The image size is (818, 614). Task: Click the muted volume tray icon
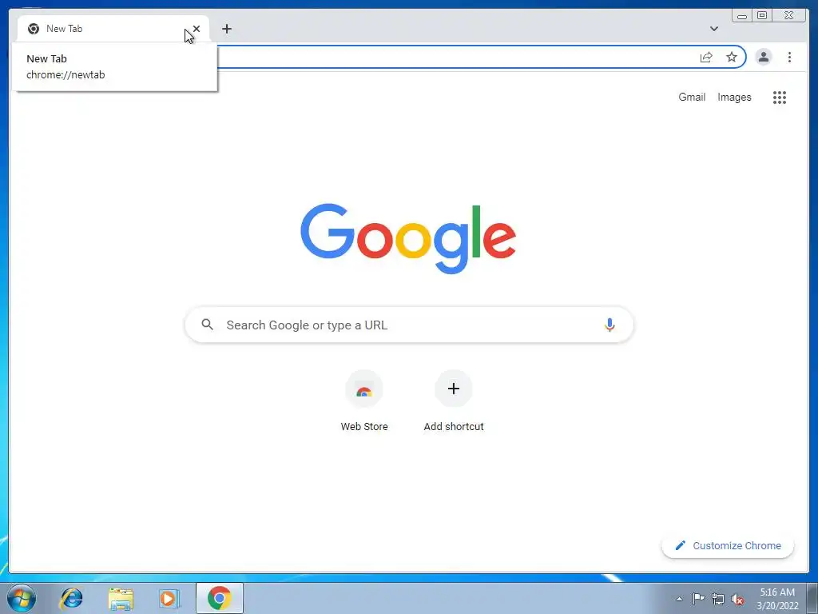pos(737,599)
